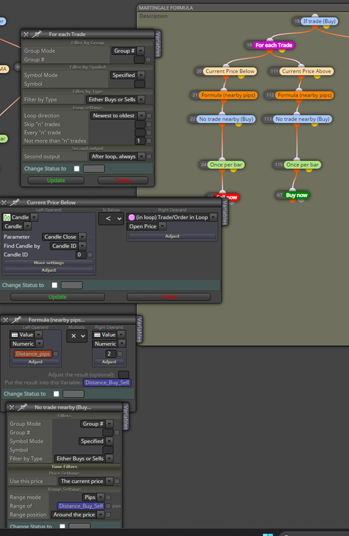Viewport: 349px width, 536px height.
Task: Click the Candle ID input field
Action: click(x=81, y=254)
